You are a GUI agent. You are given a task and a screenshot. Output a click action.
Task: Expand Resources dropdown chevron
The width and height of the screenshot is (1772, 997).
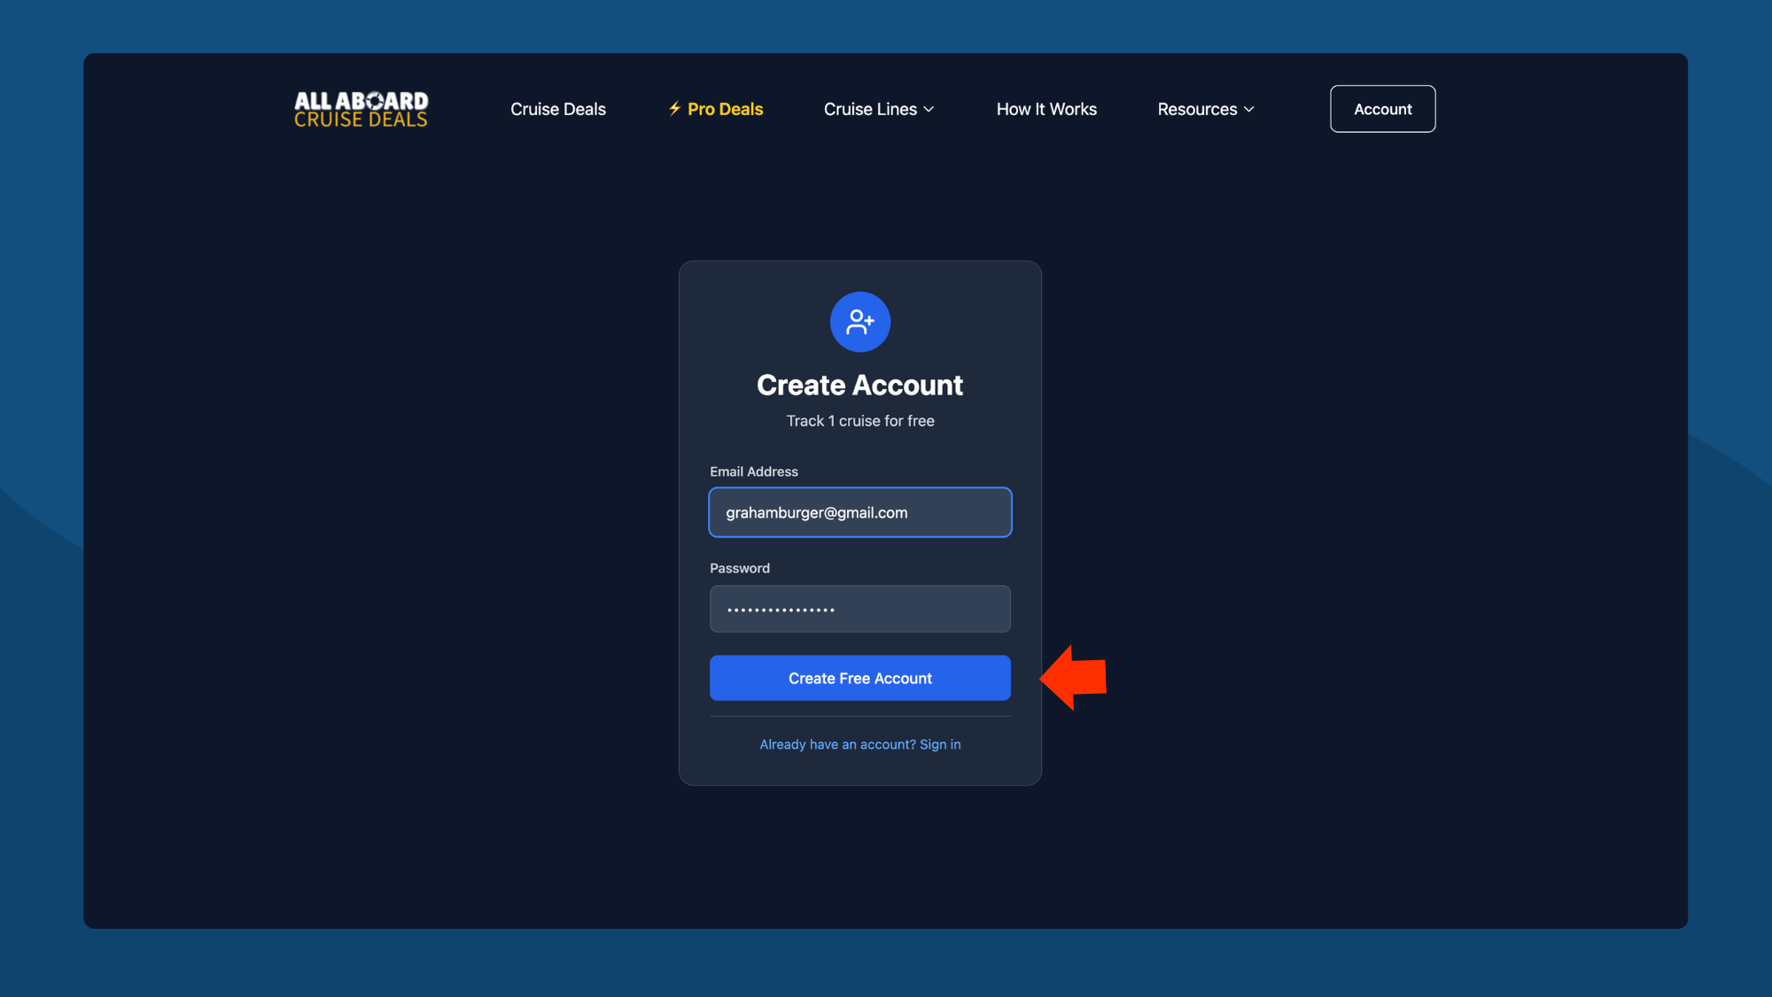click(1249, 109)
